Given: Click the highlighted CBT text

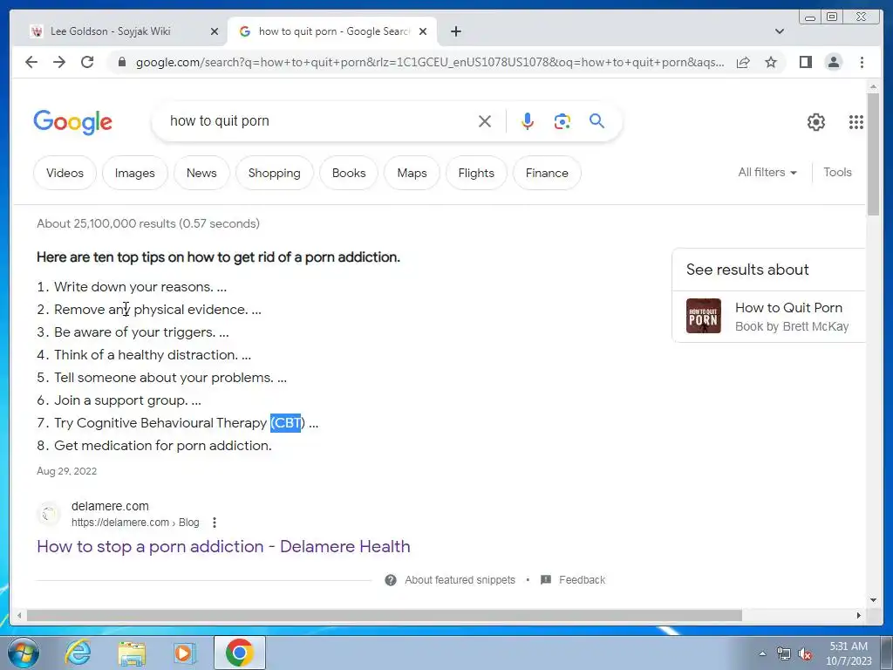Looking at the screenshot, I should point(285,423).
